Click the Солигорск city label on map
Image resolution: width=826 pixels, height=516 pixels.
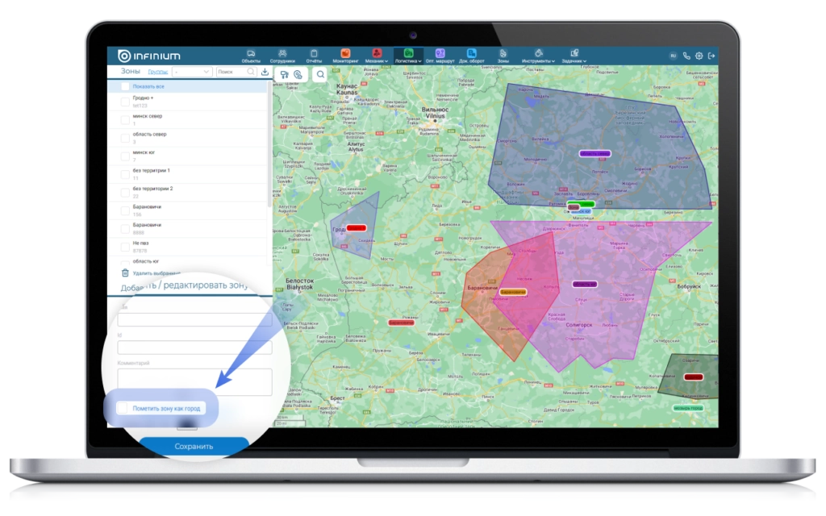[x=579, y=326]
